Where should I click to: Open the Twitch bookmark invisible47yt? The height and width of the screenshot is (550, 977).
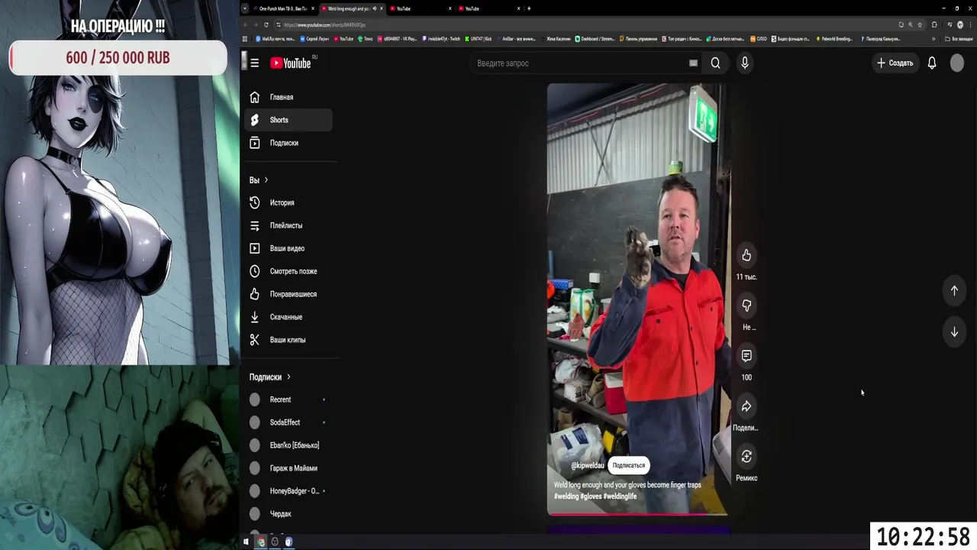(440, 38)
